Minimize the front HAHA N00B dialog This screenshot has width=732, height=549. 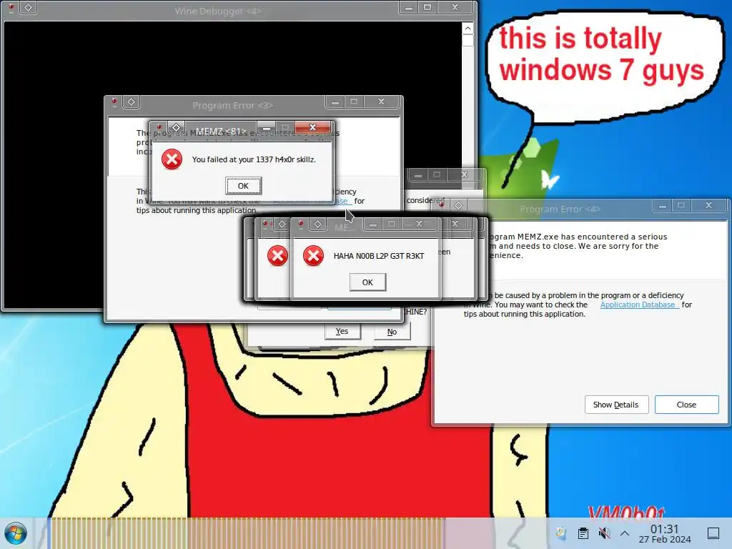372,224
